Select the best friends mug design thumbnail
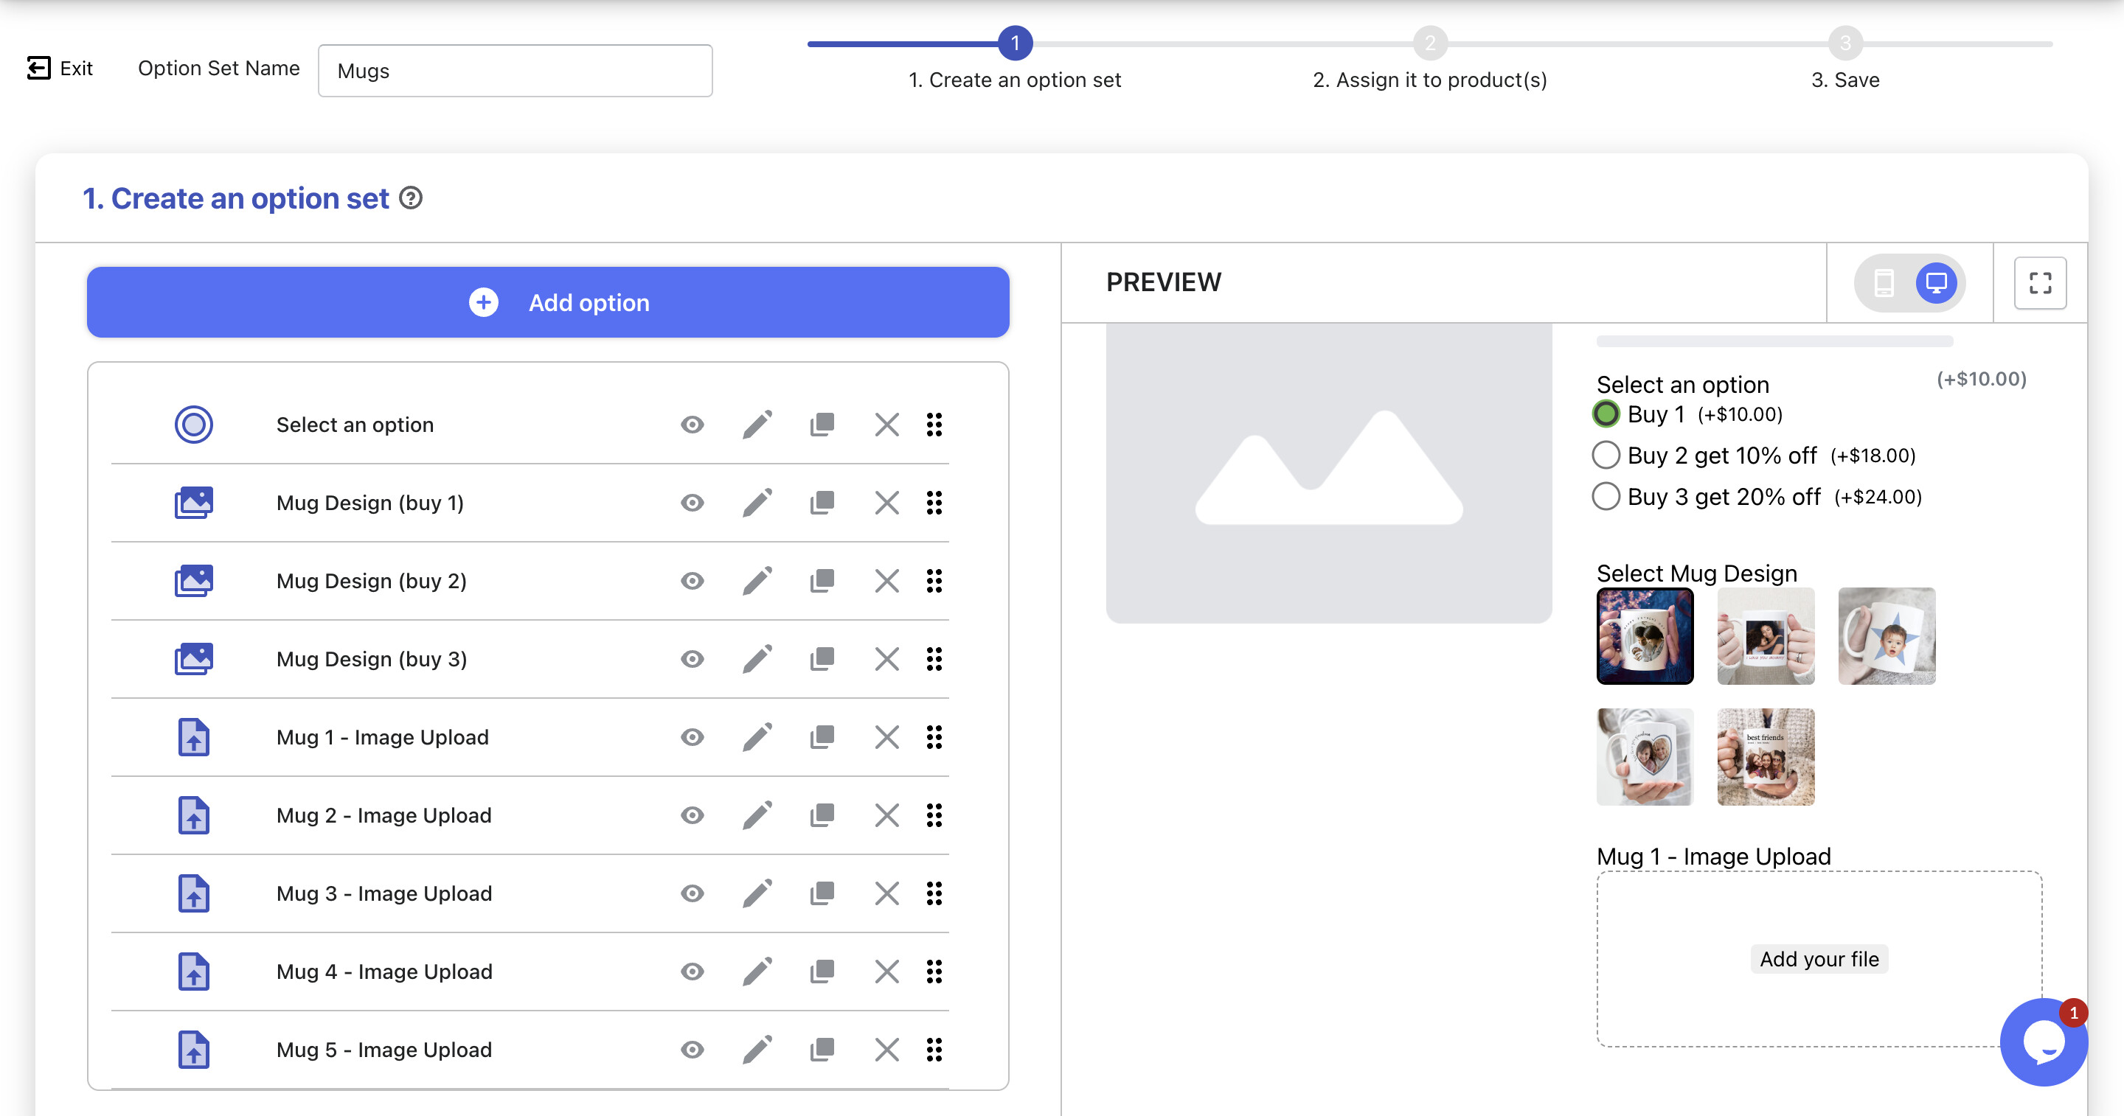Screen dimensions: 2124x1116 tap(1766, 756)
